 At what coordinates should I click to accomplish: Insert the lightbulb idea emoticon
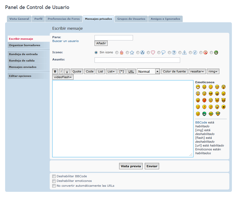tap(217, 107)
